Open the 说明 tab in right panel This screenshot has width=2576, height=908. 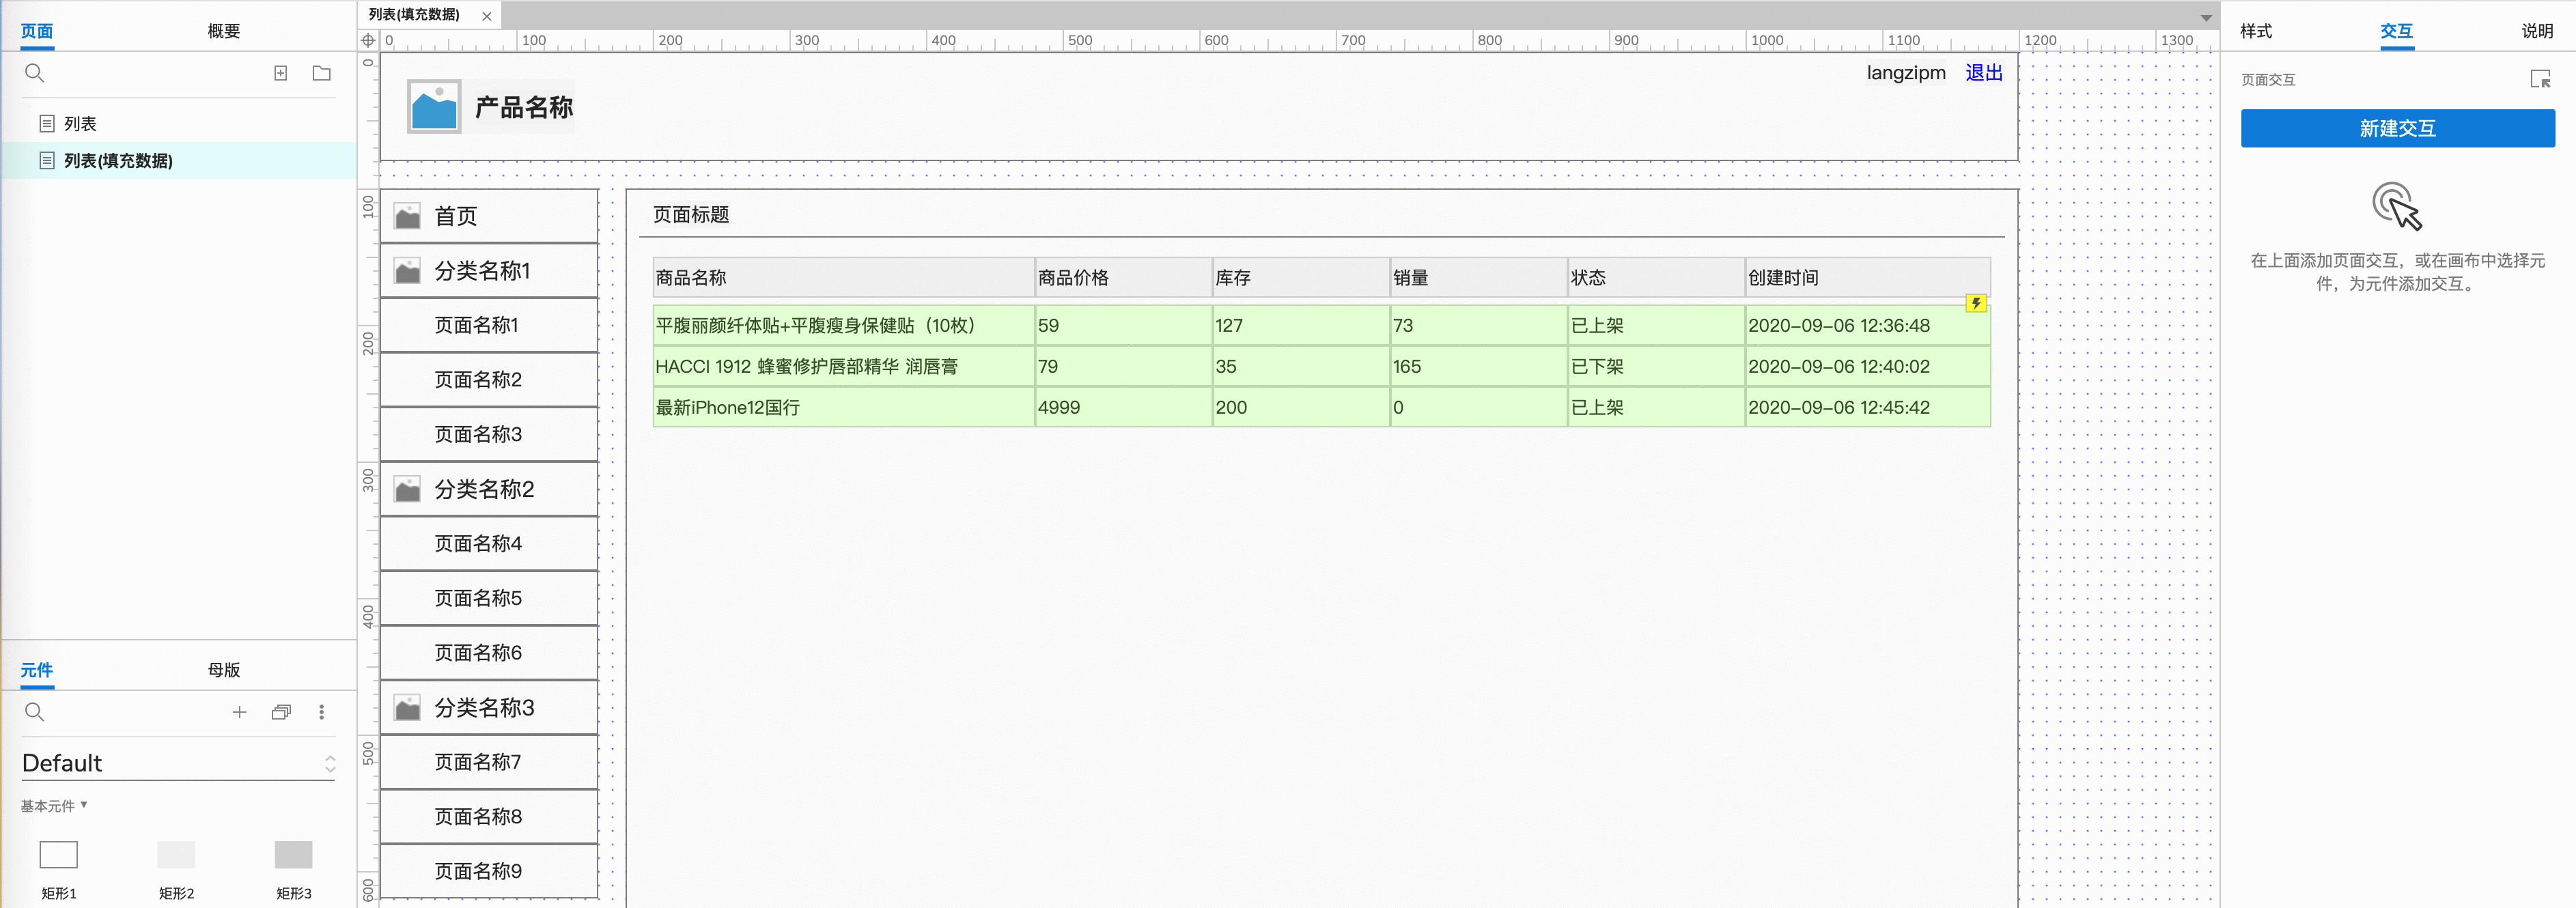tap(2537, 31)
